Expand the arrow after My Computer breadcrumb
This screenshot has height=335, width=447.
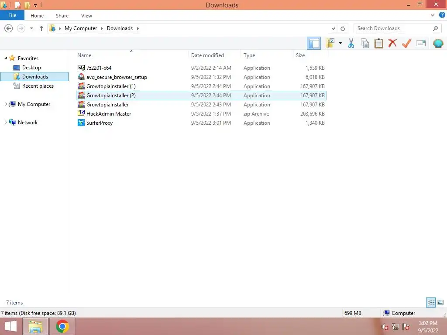click(x=102, y=28)
